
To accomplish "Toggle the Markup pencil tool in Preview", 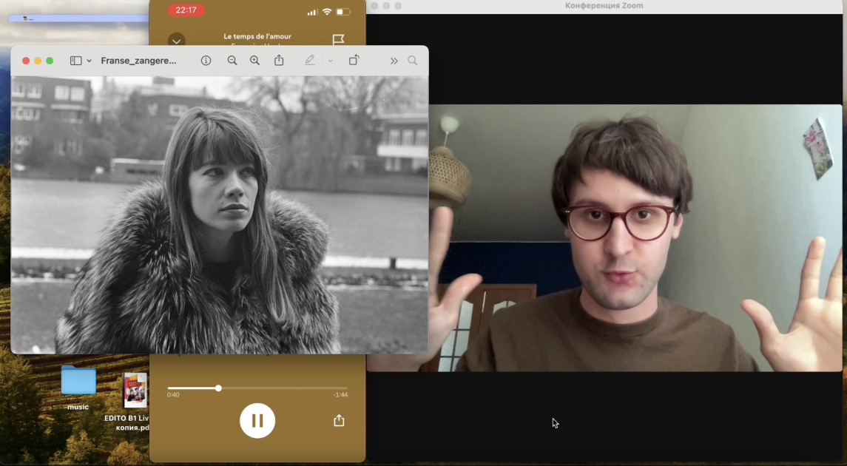I will tap(309, 61).
